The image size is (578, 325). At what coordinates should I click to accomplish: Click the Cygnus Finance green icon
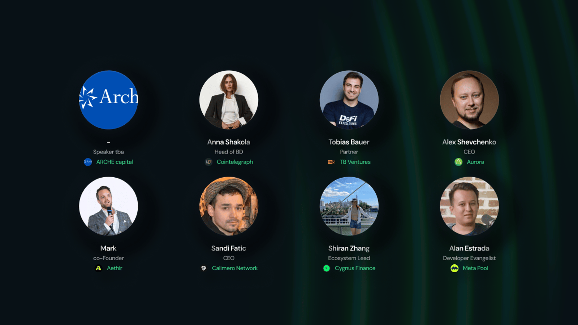tap(327, 268)
